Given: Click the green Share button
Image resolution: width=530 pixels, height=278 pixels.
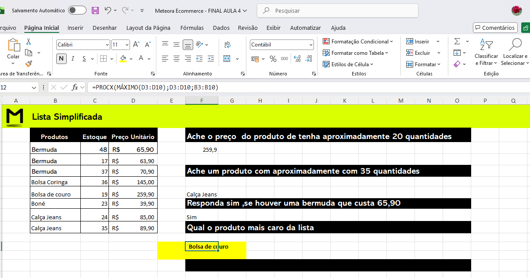Looking at the screenshot, I should (x=526, y=28).
